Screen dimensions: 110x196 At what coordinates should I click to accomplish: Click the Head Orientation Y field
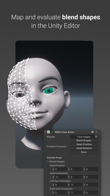click(76, 177)
